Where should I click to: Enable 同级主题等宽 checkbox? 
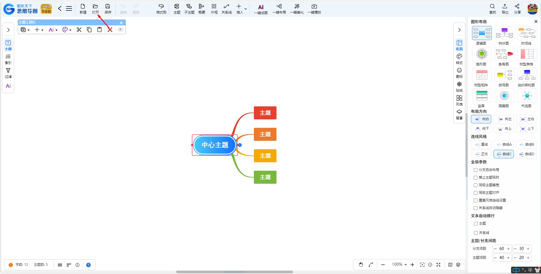(475, 185)
